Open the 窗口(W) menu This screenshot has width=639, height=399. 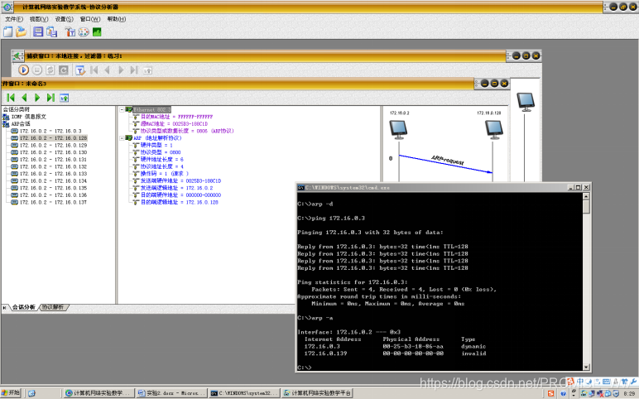coord(90,19)
